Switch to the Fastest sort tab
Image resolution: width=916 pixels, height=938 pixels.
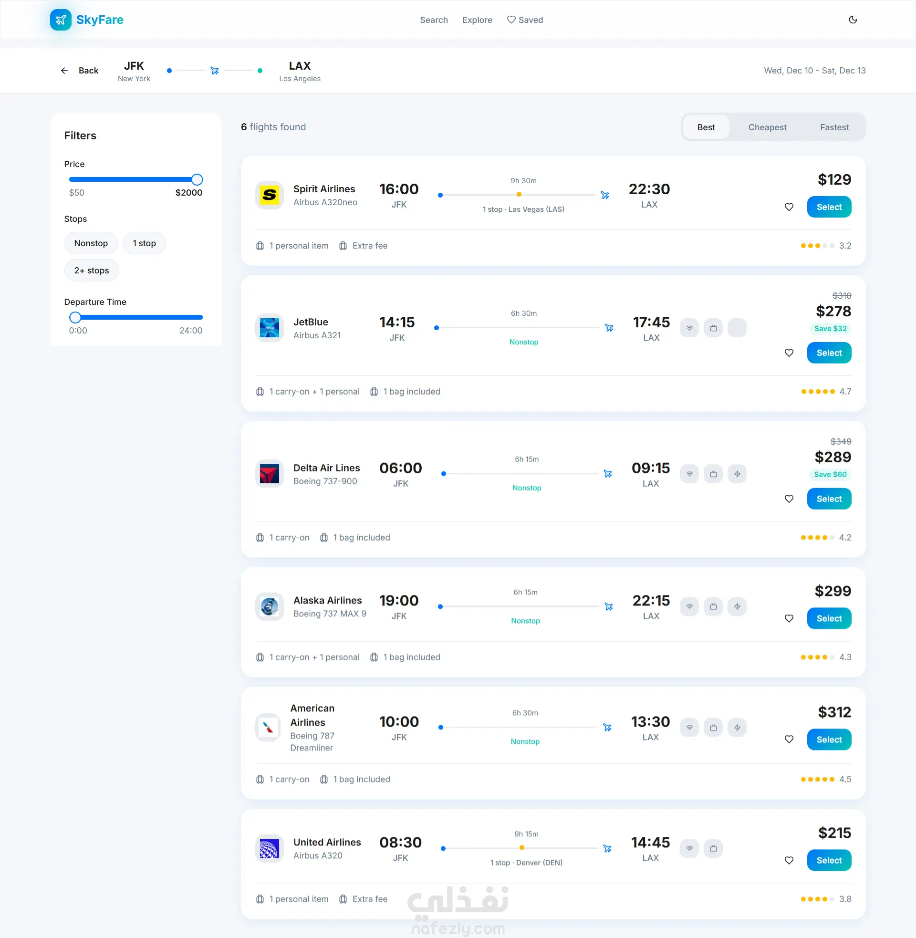pyautogui.click(x=834, y=127)
